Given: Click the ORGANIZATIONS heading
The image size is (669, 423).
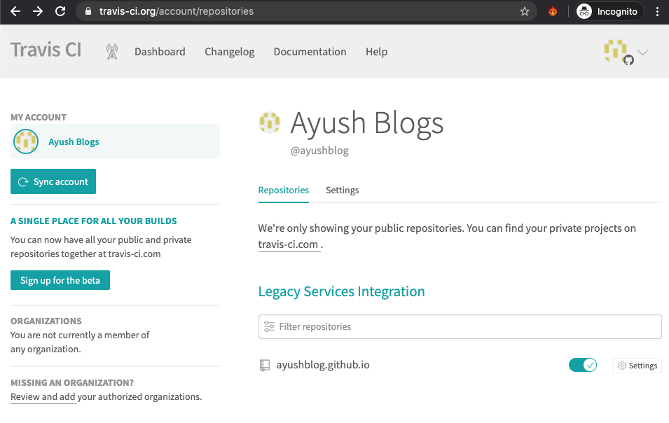Looking at the screenshot, I should click(46, 321).
